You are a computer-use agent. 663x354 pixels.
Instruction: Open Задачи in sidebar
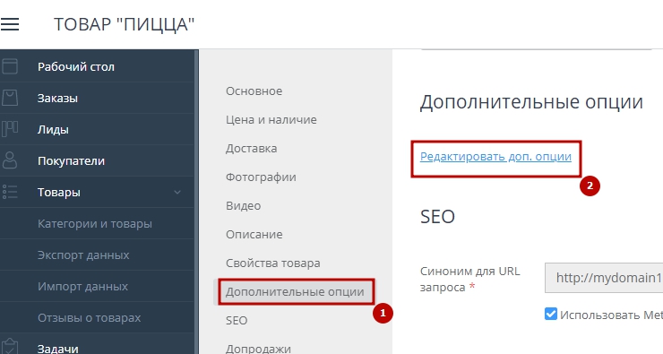tap(58, 349)
